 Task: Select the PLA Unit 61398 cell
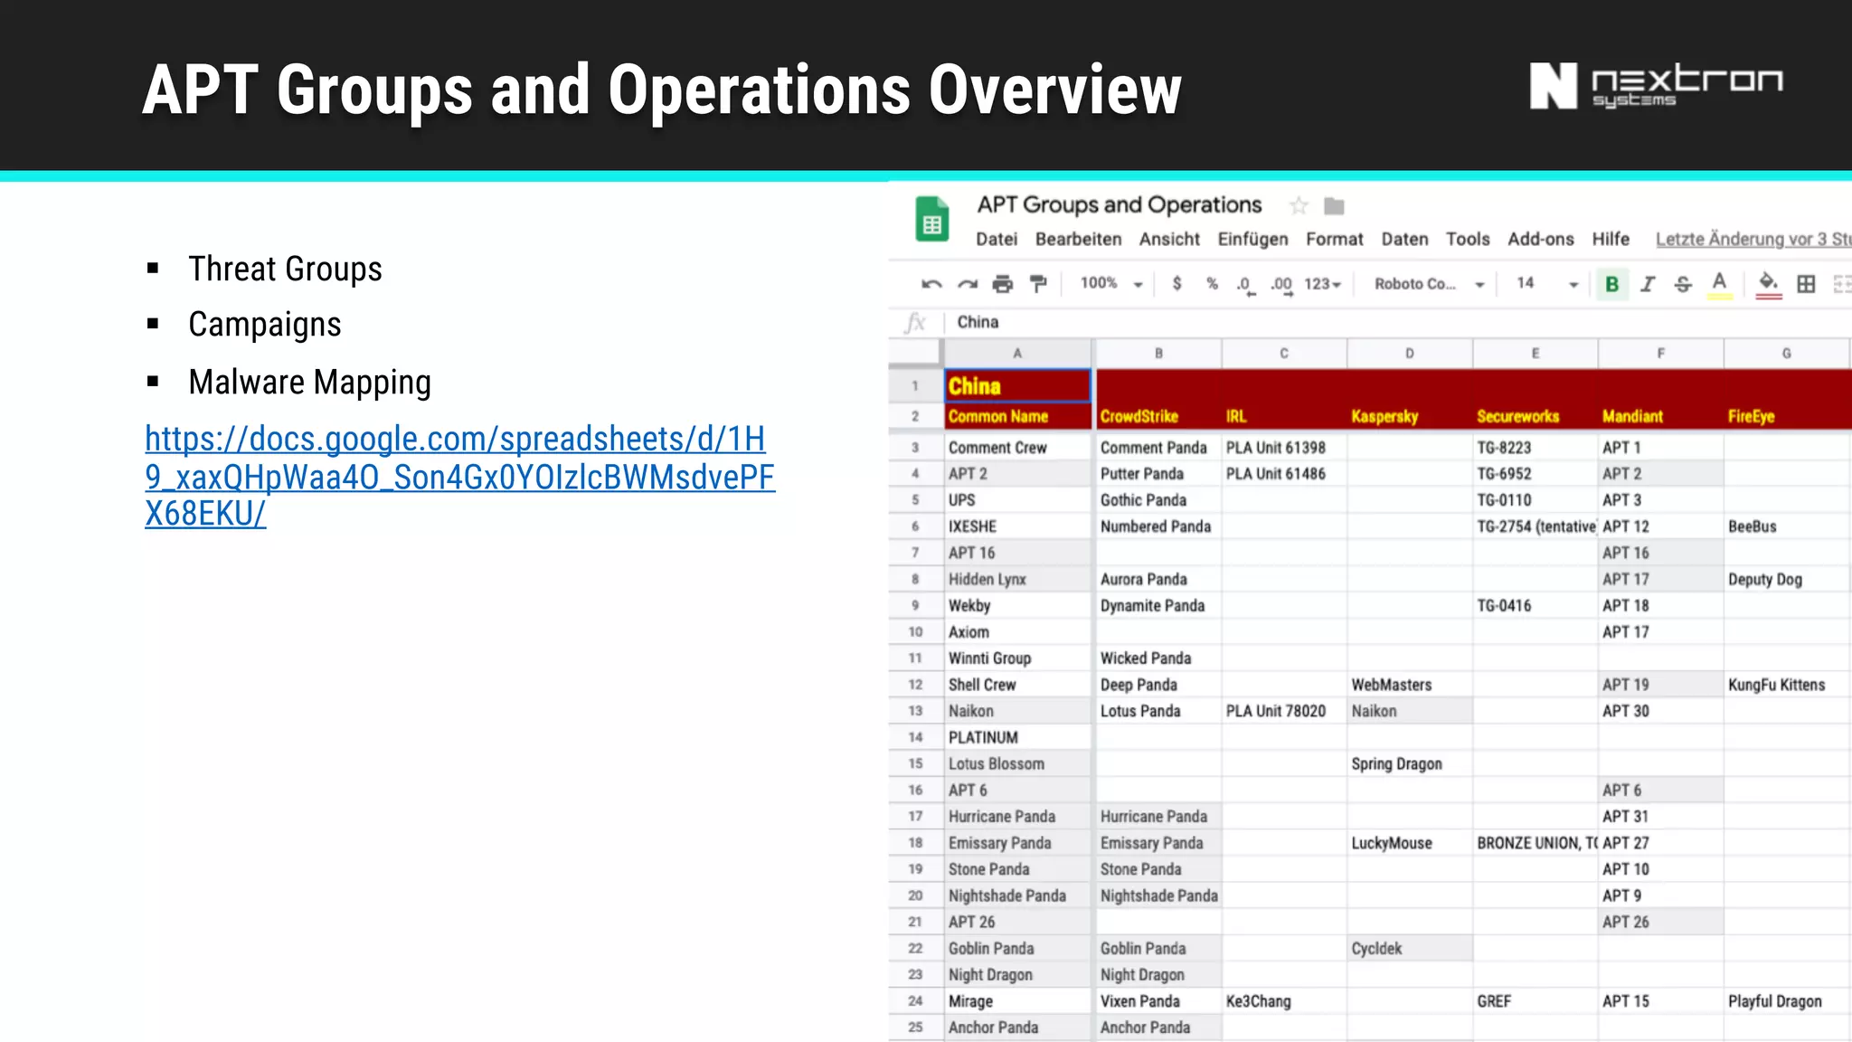pyautogui.click(x=1283, y=448)
